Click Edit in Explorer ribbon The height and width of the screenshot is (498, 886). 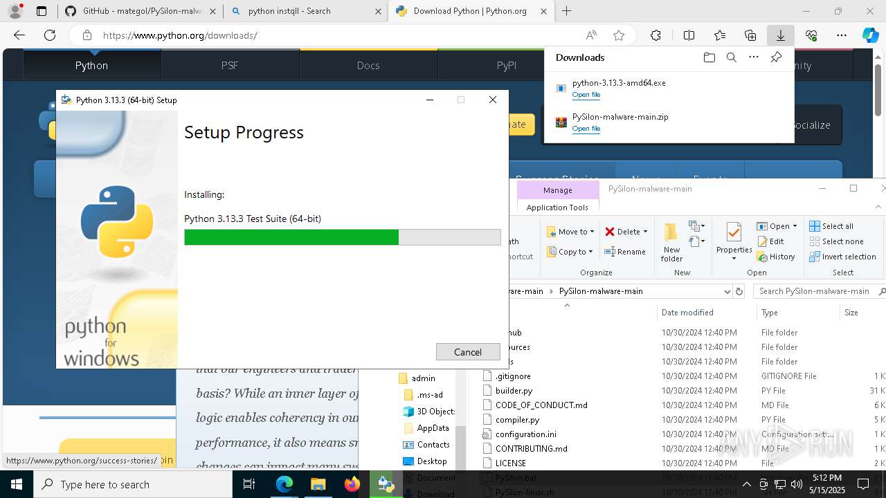click(770, 241)
